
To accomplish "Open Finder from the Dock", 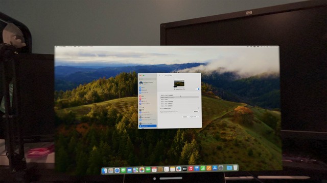I will coord(104,171).
